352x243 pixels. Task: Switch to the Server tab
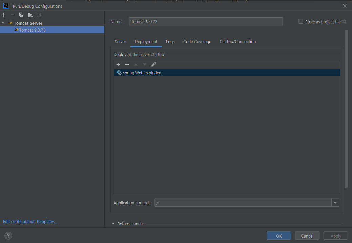click(121, 42)
